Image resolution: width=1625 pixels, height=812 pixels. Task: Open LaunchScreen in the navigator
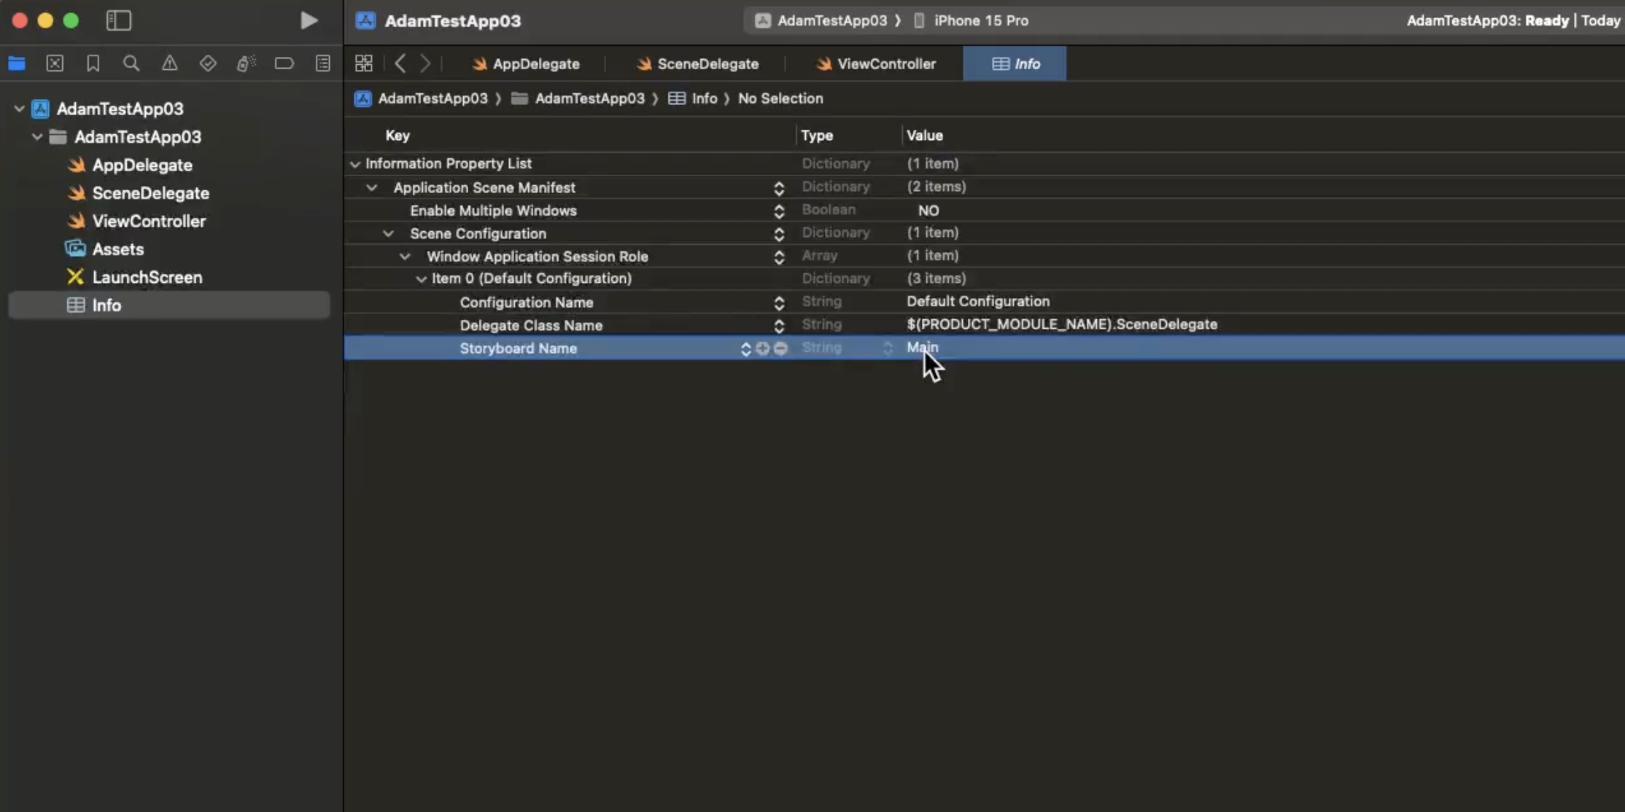click(147, 277)
